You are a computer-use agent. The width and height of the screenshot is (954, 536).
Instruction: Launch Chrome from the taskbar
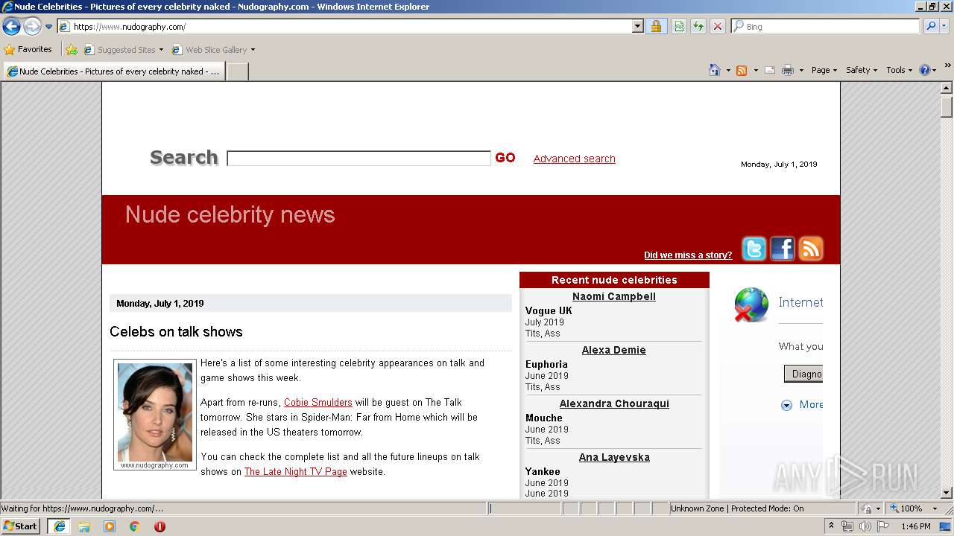pyautogui.click(x=135, y=526)
